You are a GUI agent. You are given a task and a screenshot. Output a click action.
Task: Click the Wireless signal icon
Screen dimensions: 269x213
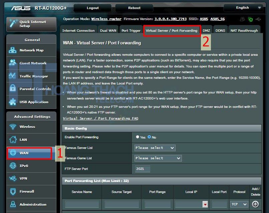click(13, 127)
